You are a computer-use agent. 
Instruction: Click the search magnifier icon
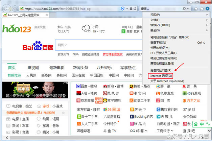[x=184, y=9]
